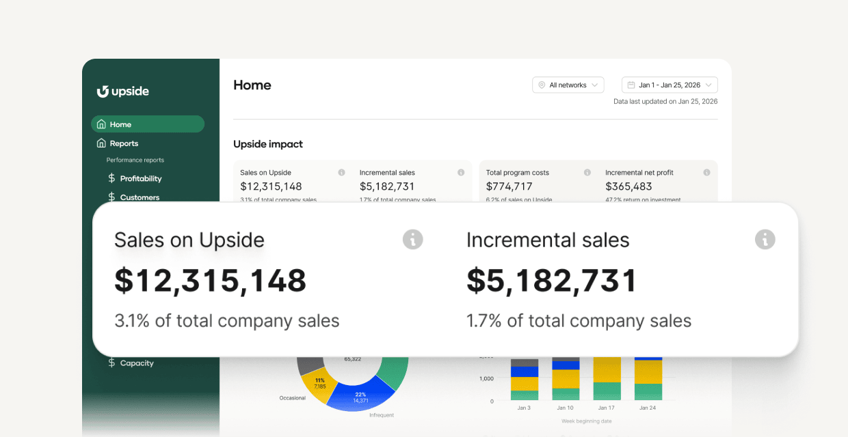Select the Home navigation item
The width and height of the screenshot is (848, 437).
point(120,124)
